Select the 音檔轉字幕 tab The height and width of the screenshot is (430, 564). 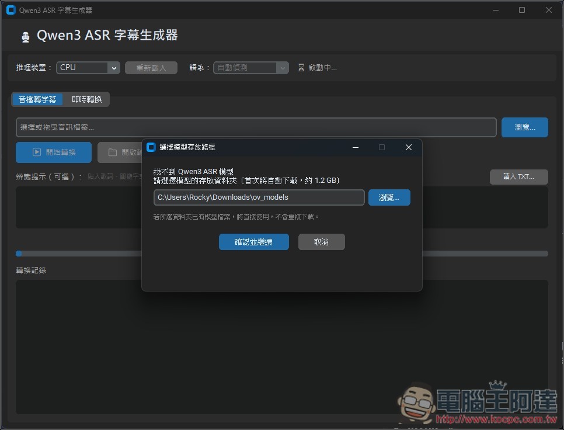coord(37,99)
